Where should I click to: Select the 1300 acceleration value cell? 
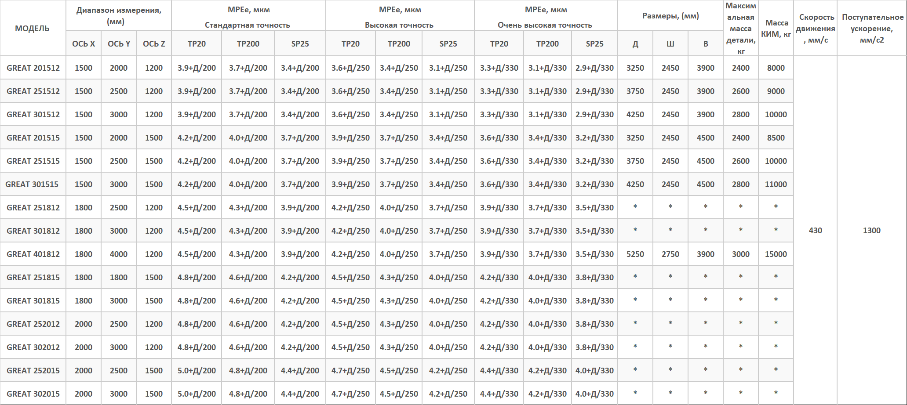coord(871,231)
